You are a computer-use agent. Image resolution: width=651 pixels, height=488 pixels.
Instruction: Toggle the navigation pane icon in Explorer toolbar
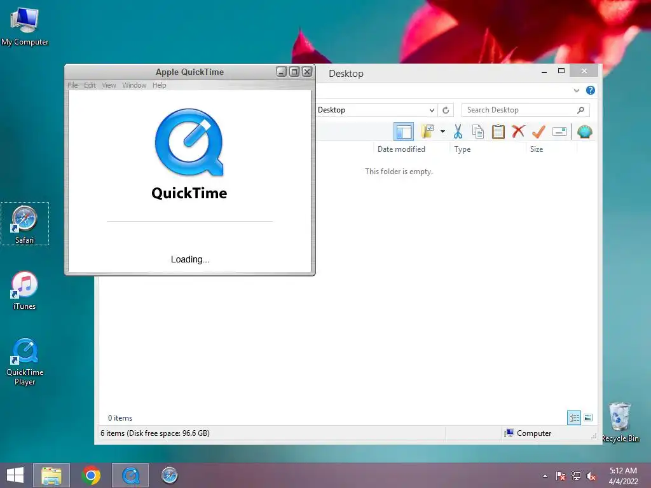[x=404, y=132]
